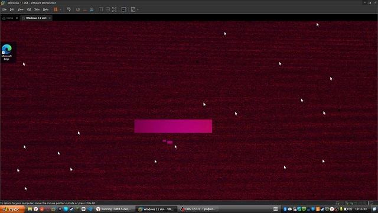378x213 pixels.
Task: Open the View menu
Action: [21, 9]
